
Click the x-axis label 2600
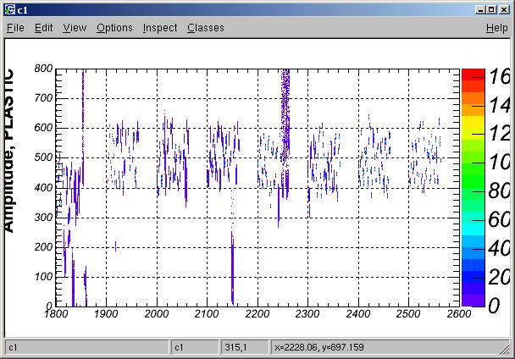pyautogui.click(x=459, y=314)
